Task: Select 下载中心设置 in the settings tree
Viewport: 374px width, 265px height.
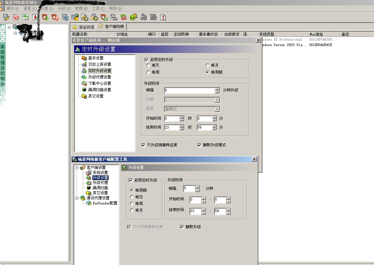Action: (x=100, y=83)
